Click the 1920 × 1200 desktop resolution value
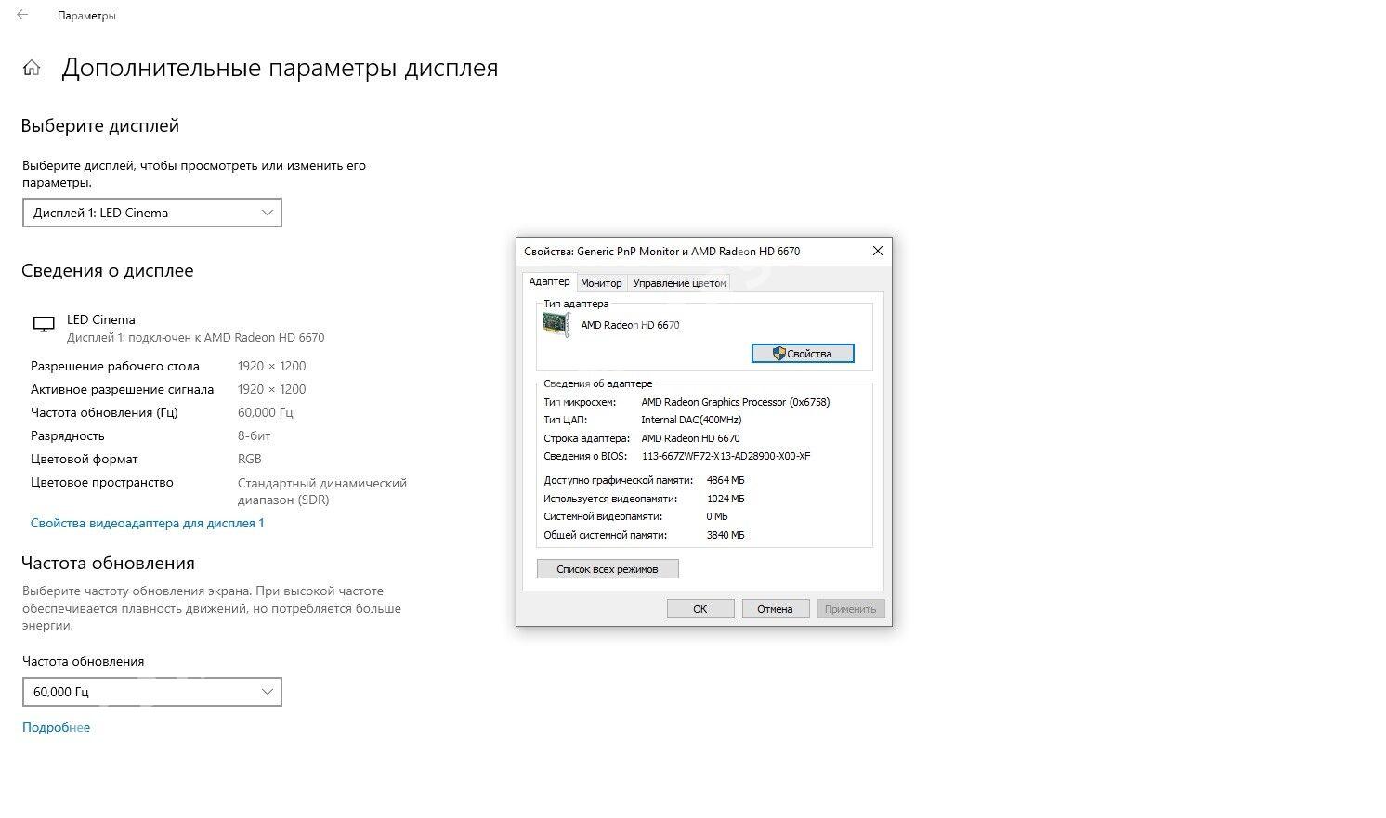Screen dimensions: 1386x818 tap(271, 366)
